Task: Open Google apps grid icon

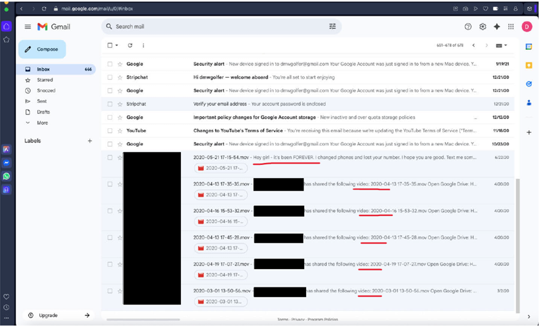Action: tap(511, 27)
